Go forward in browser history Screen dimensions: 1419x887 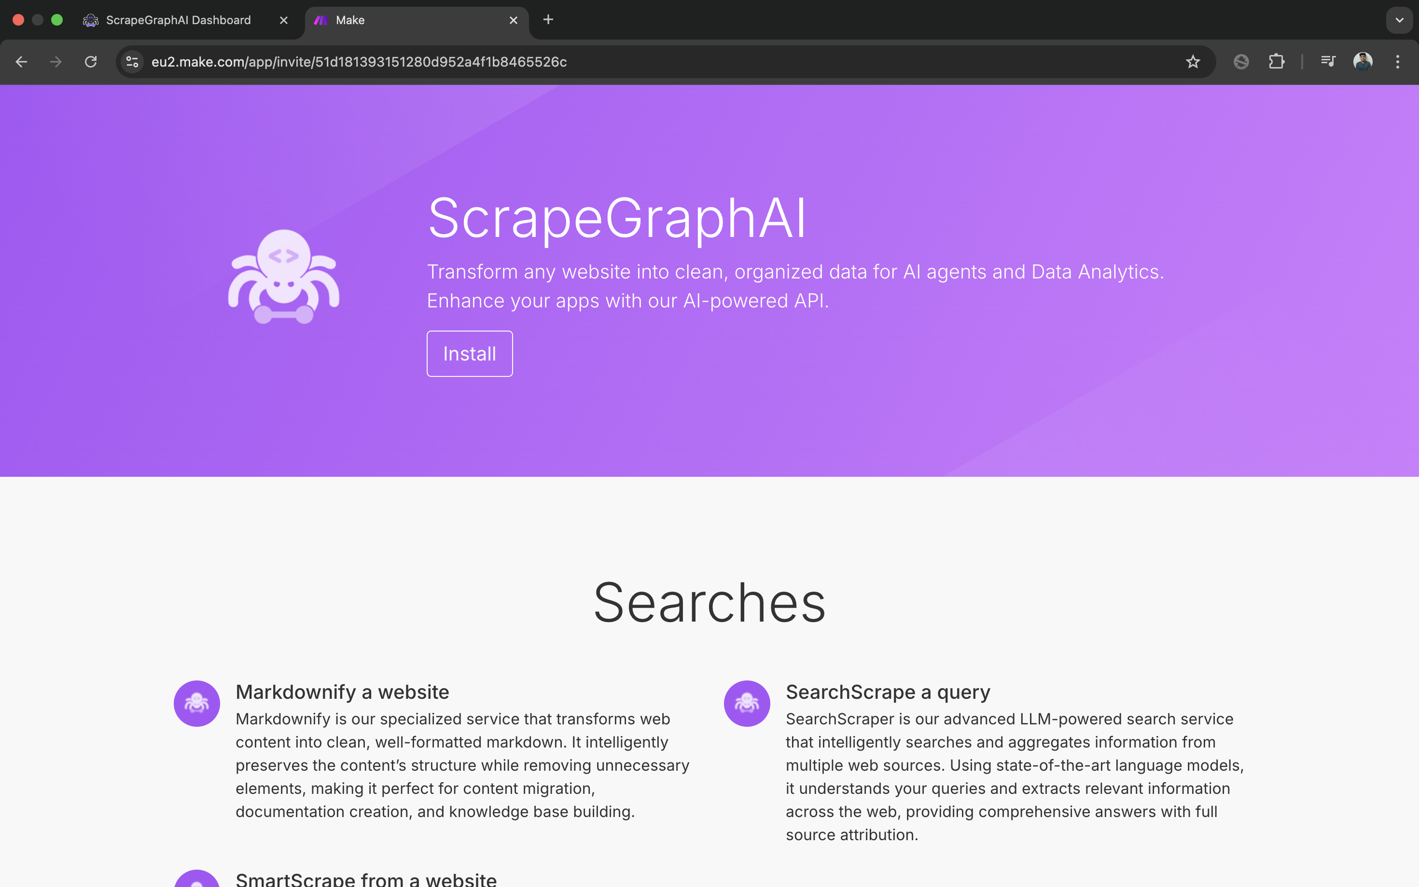coord(56,62)
